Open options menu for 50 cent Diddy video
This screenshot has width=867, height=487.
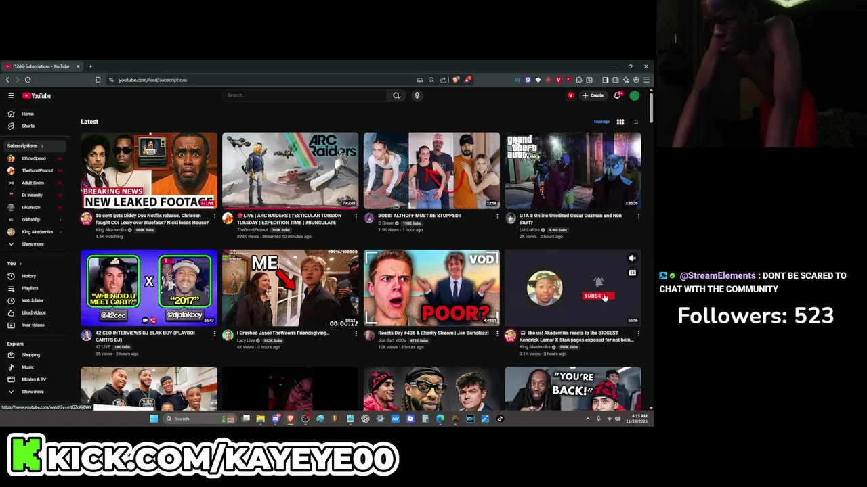(x=215, y=216)
